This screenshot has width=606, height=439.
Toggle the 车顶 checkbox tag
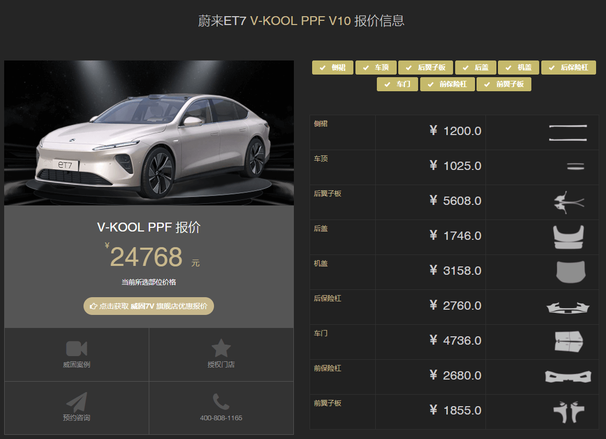376,68
